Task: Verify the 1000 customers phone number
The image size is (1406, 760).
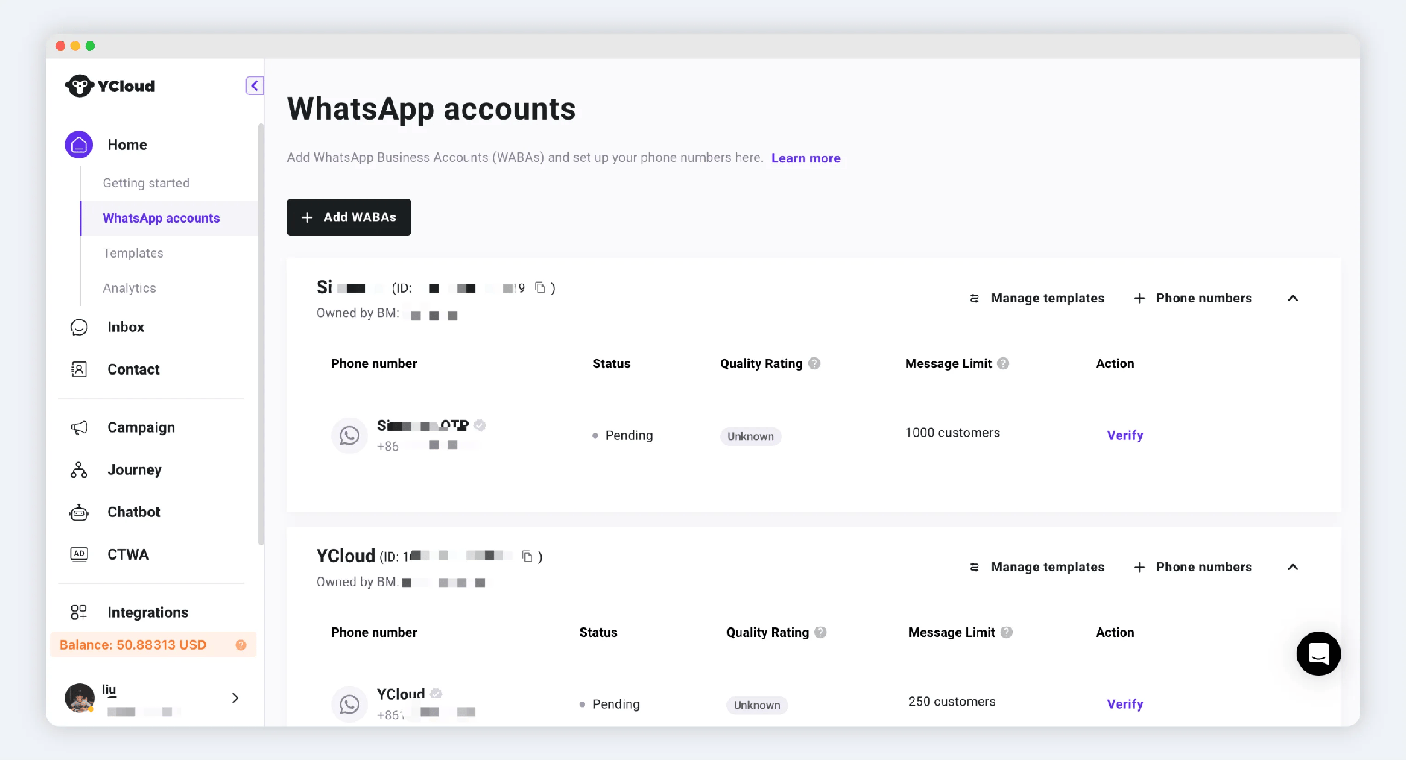Action: (1125, 435)
